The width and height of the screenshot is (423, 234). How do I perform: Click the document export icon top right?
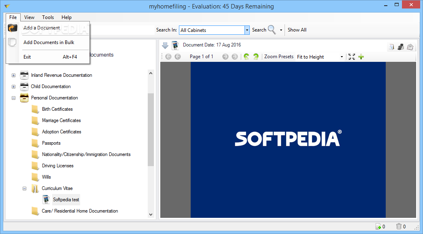(391, 47)
